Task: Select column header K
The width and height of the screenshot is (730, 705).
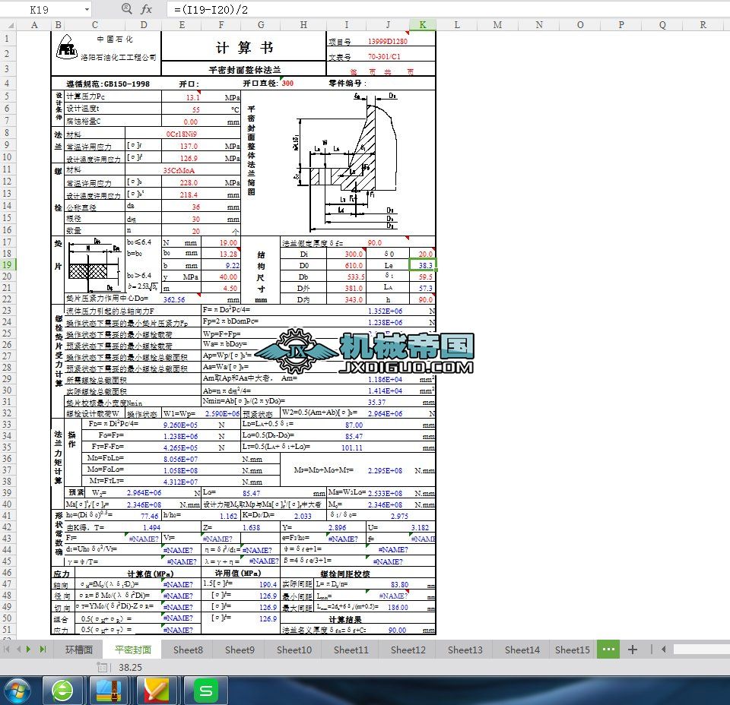Action: pos(422,24)
